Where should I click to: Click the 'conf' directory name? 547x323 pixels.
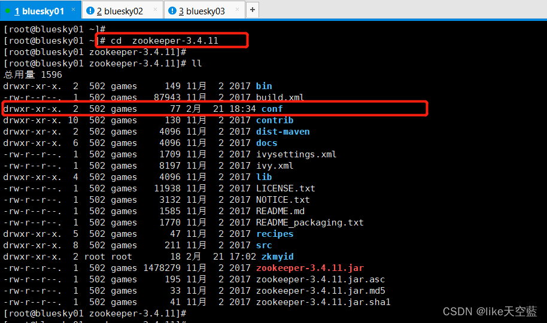coord(272,109)
